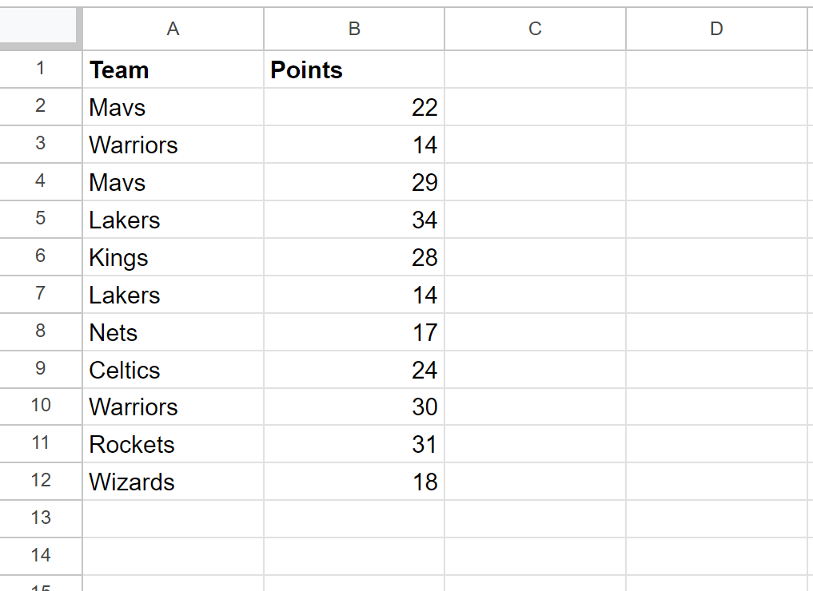Select column D header

[x=716, y=29]
